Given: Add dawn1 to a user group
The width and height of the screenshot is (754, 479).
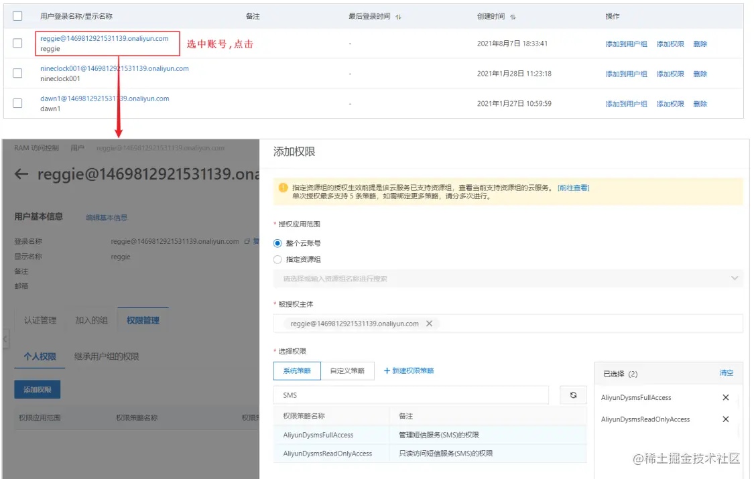Looking at the screenshot, I should (x=626, y=104).
